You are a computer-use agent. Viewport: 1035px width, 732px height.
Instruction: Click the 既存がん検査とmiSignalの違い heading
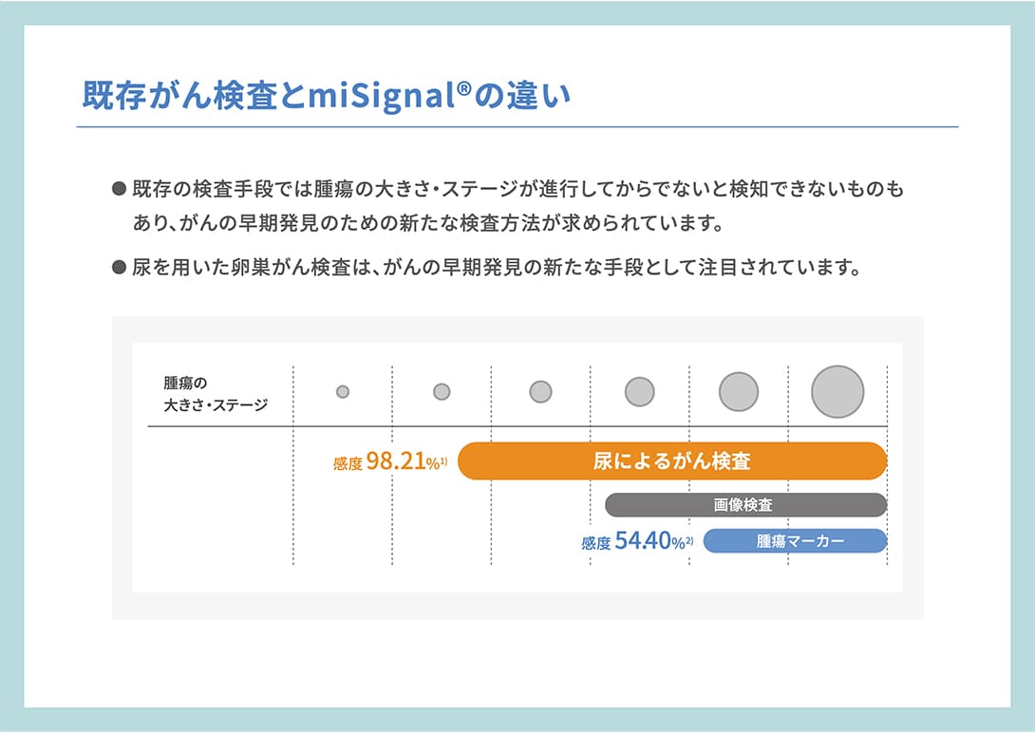pos(327,98)
